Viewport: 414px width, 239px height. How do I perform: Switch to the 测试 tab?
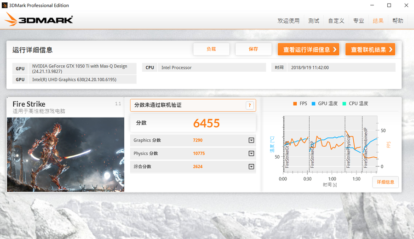coord(314,21)
